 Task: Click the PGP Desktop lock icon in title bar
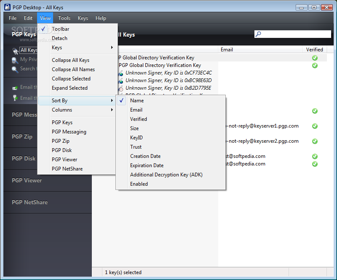(7, 7)
